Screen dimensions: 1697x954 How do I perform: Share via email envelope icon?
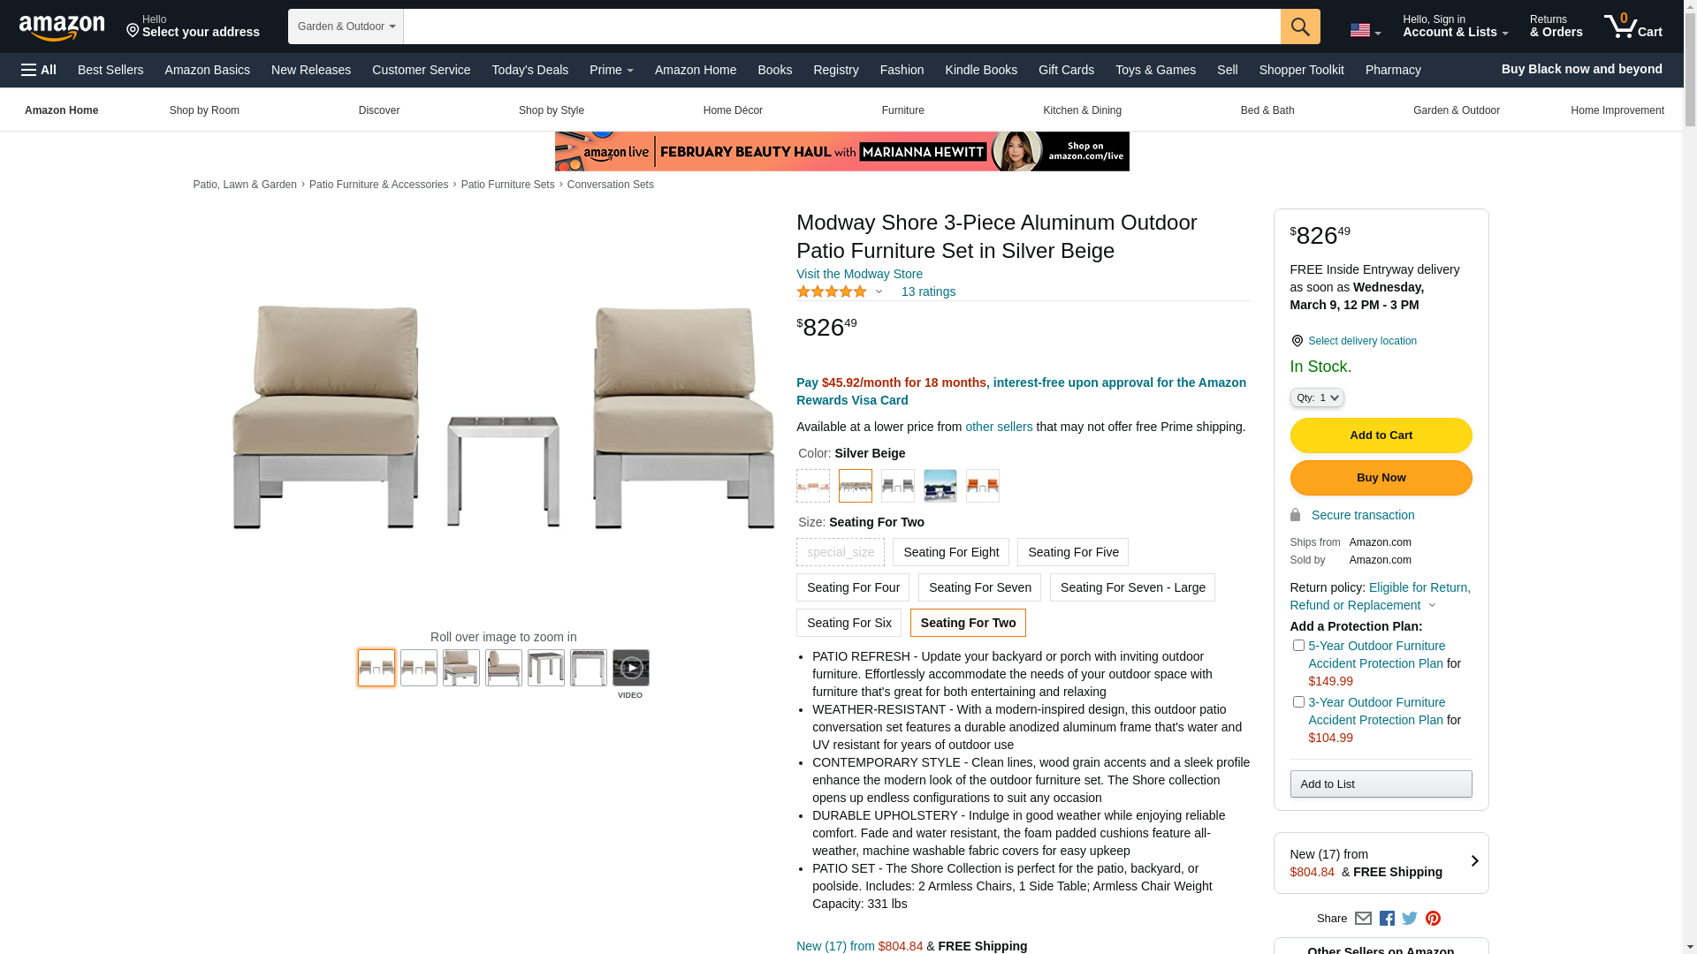click(1363, 919)
